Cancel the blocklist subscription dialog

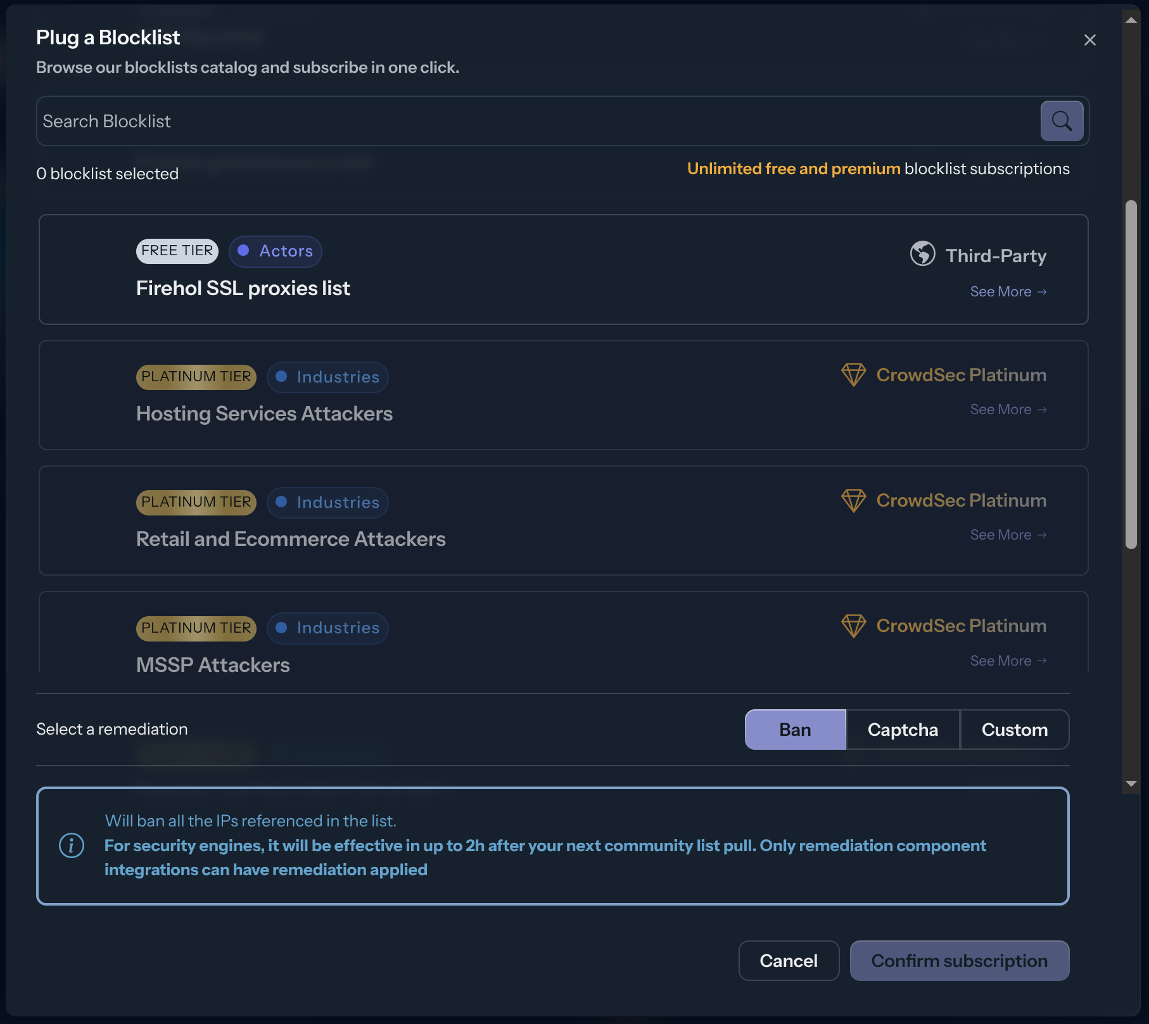789,960
